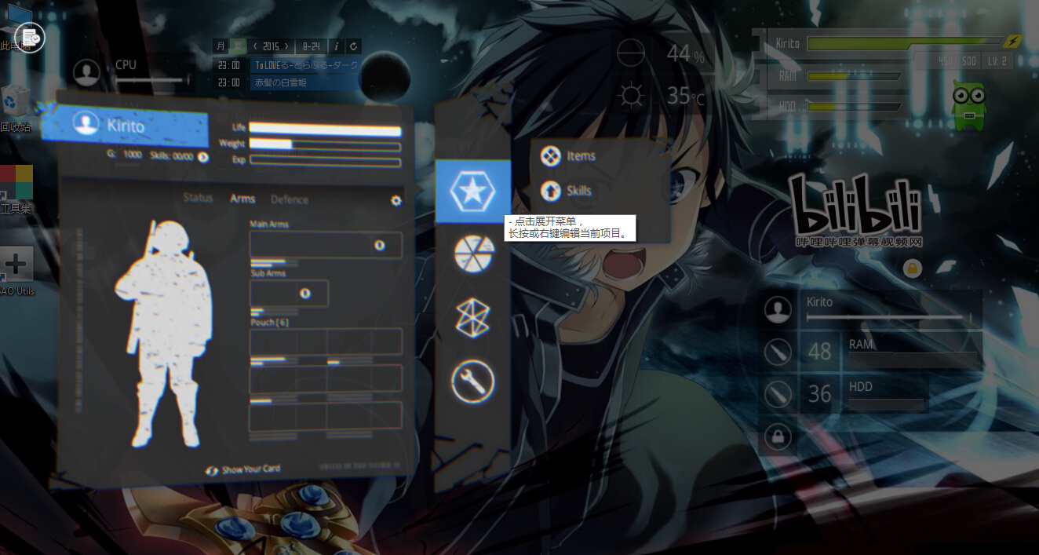Toggle the 月 month view button
Viewport: 1039px width, 555px height.
pos(221,46)
